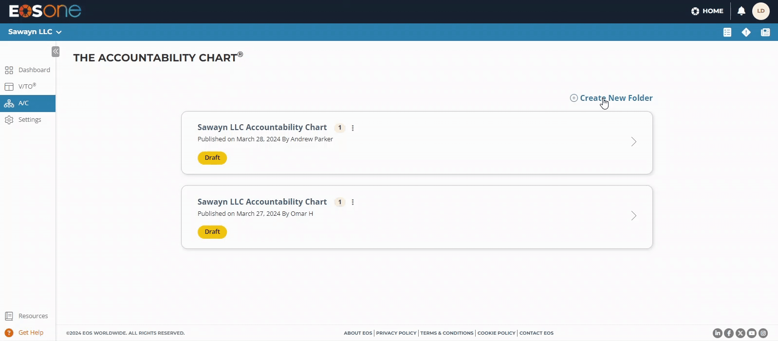This screenshot has width=778, height=341.
Task: Open TERMS & CONDITIONS footer link
Action: click(447, 333)
